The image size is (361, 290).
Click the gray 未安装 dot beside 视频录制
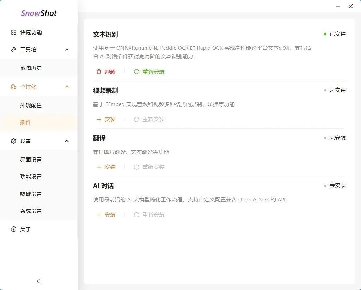click(325, 90)
